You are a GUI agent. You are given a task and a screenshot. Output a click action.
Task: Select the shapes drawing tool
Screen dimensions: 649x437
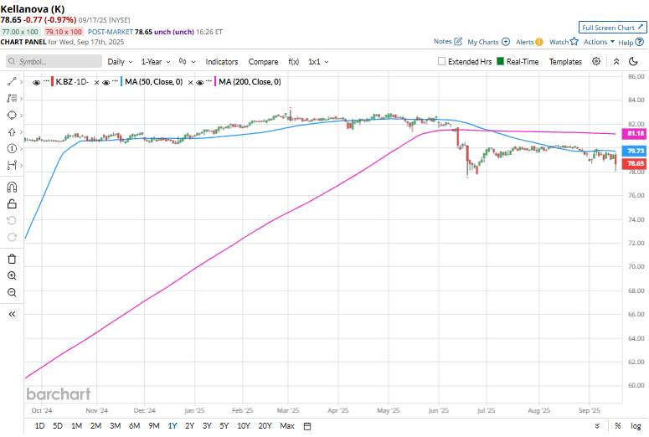(12, 115)
